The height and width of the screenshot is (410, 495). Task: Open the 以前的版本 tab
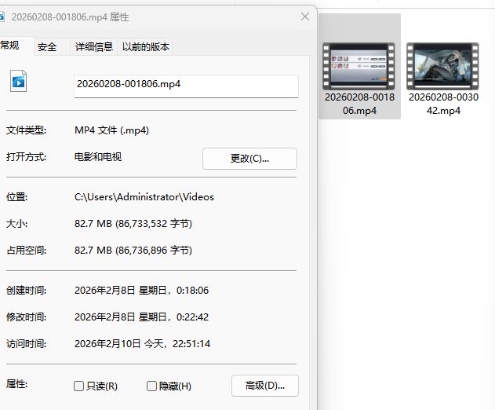point(146,47)
